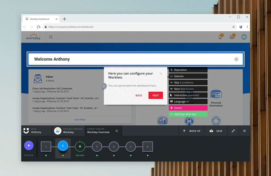Click the Inbox worklet icon
Screen dimensions: 271x176
pyautogui.click(x=38, y=79)
